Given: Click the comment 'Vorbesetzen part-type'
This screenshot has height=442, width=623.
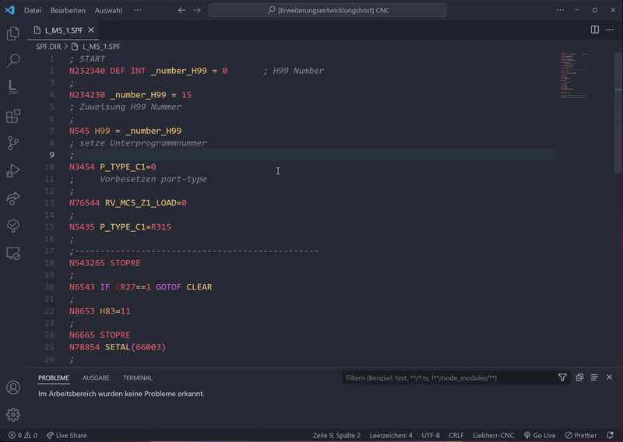Looking at the screenshot, I should pos(153,179).
